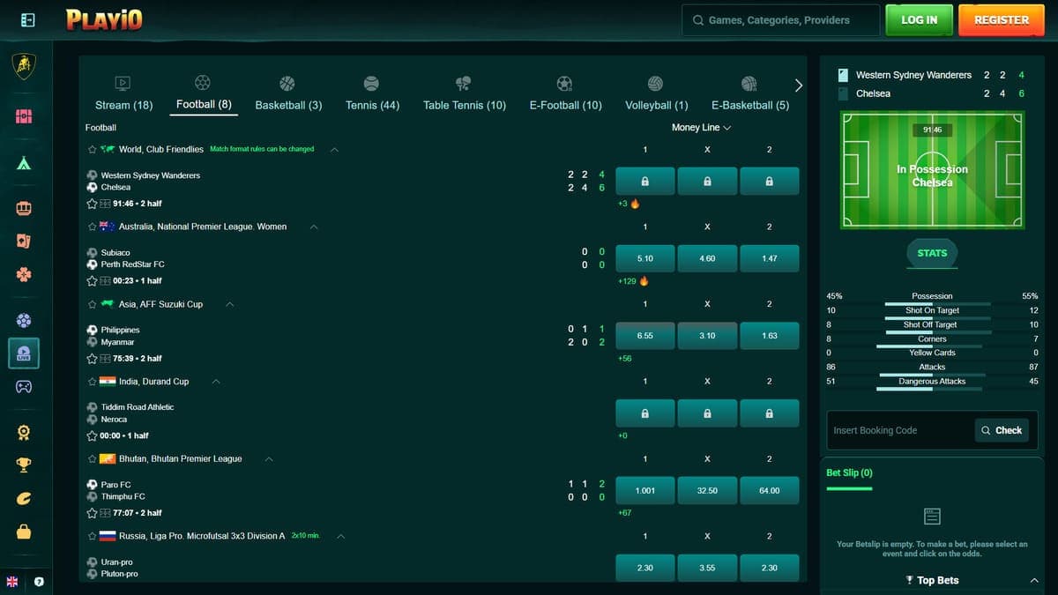Collapse the Asia, AFF Suzuki Cup section
Viewport: 1058px width, 595px height.
[230, 304]
